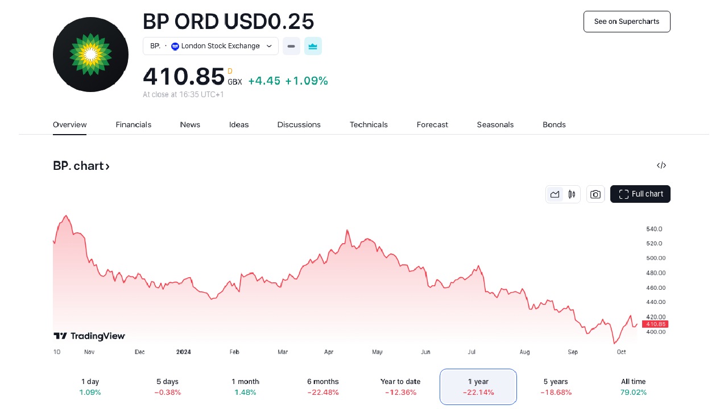Click See on Supercharts button
This screenshot has width=728, height=409.
[x=627, y=22]
